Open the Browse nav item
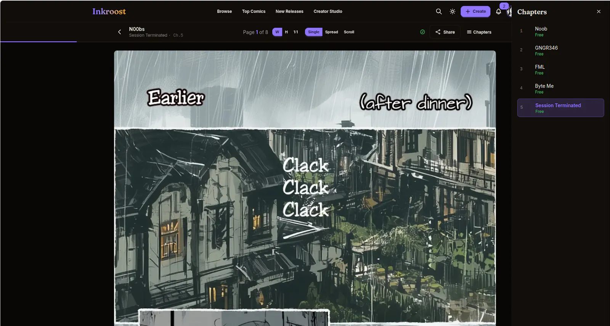Screen dimensions: 610x326 click(x=224, y=11)
